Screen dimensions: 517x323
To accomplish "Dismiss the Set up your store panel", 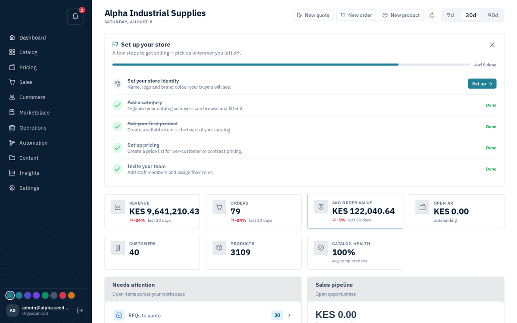I will [x=492, y=45].
